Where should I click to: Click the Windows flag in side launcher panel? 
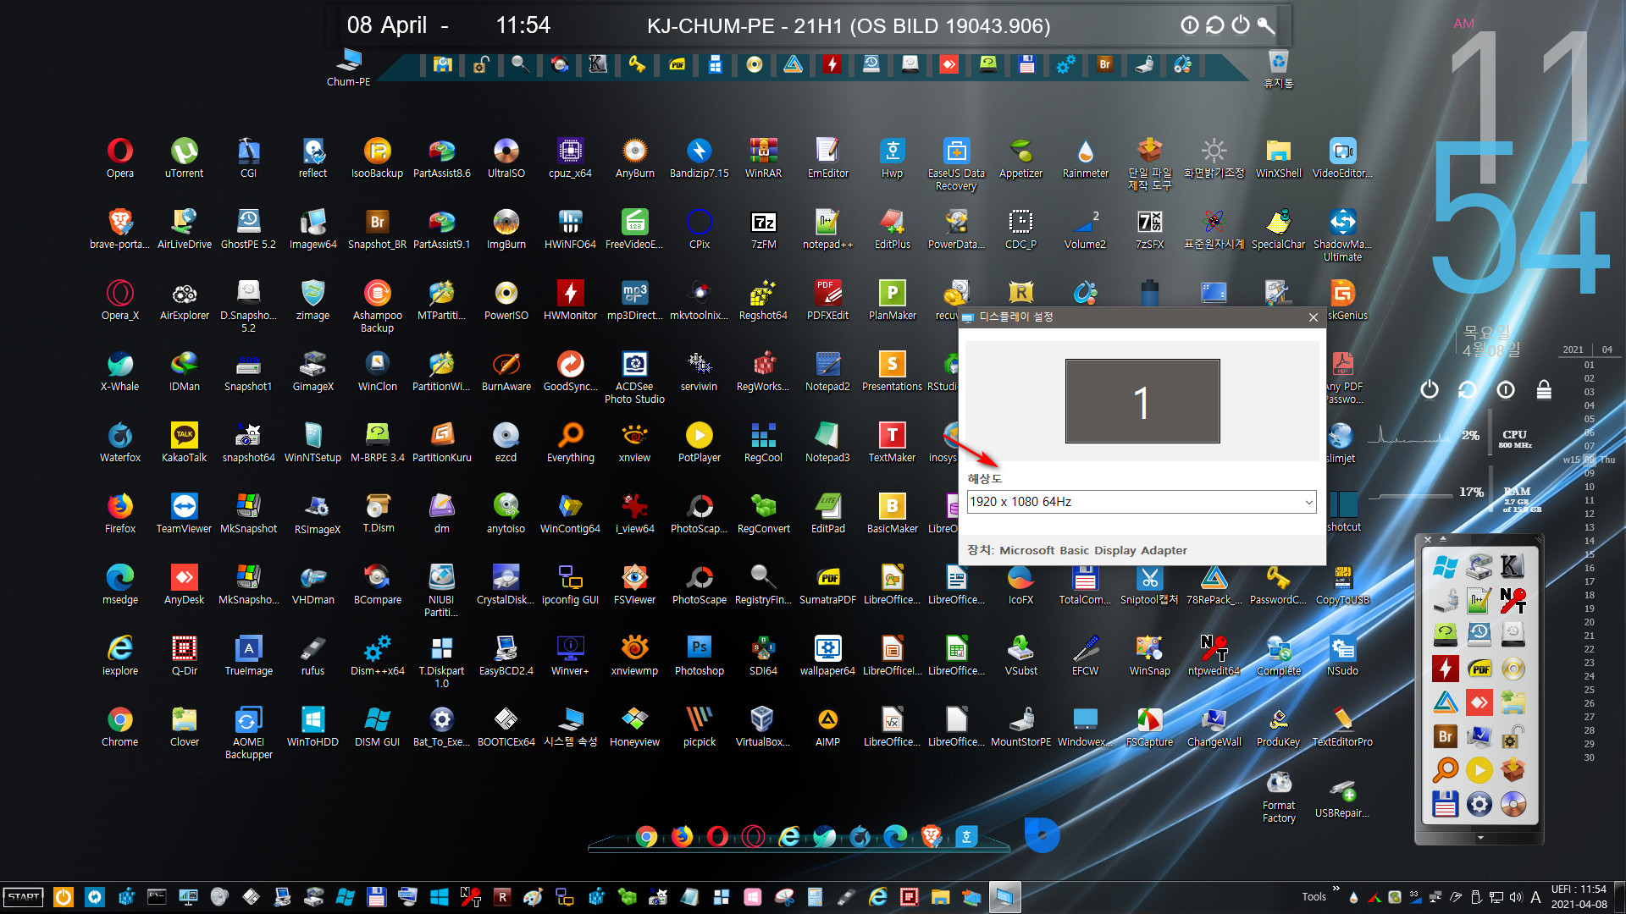(x=1445, y=566)
